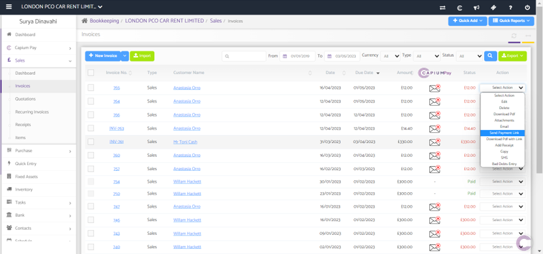This screenshot has width=543, height=254.
Task: Sort by Due Date column arrow
Action: (x=378, y=73)
